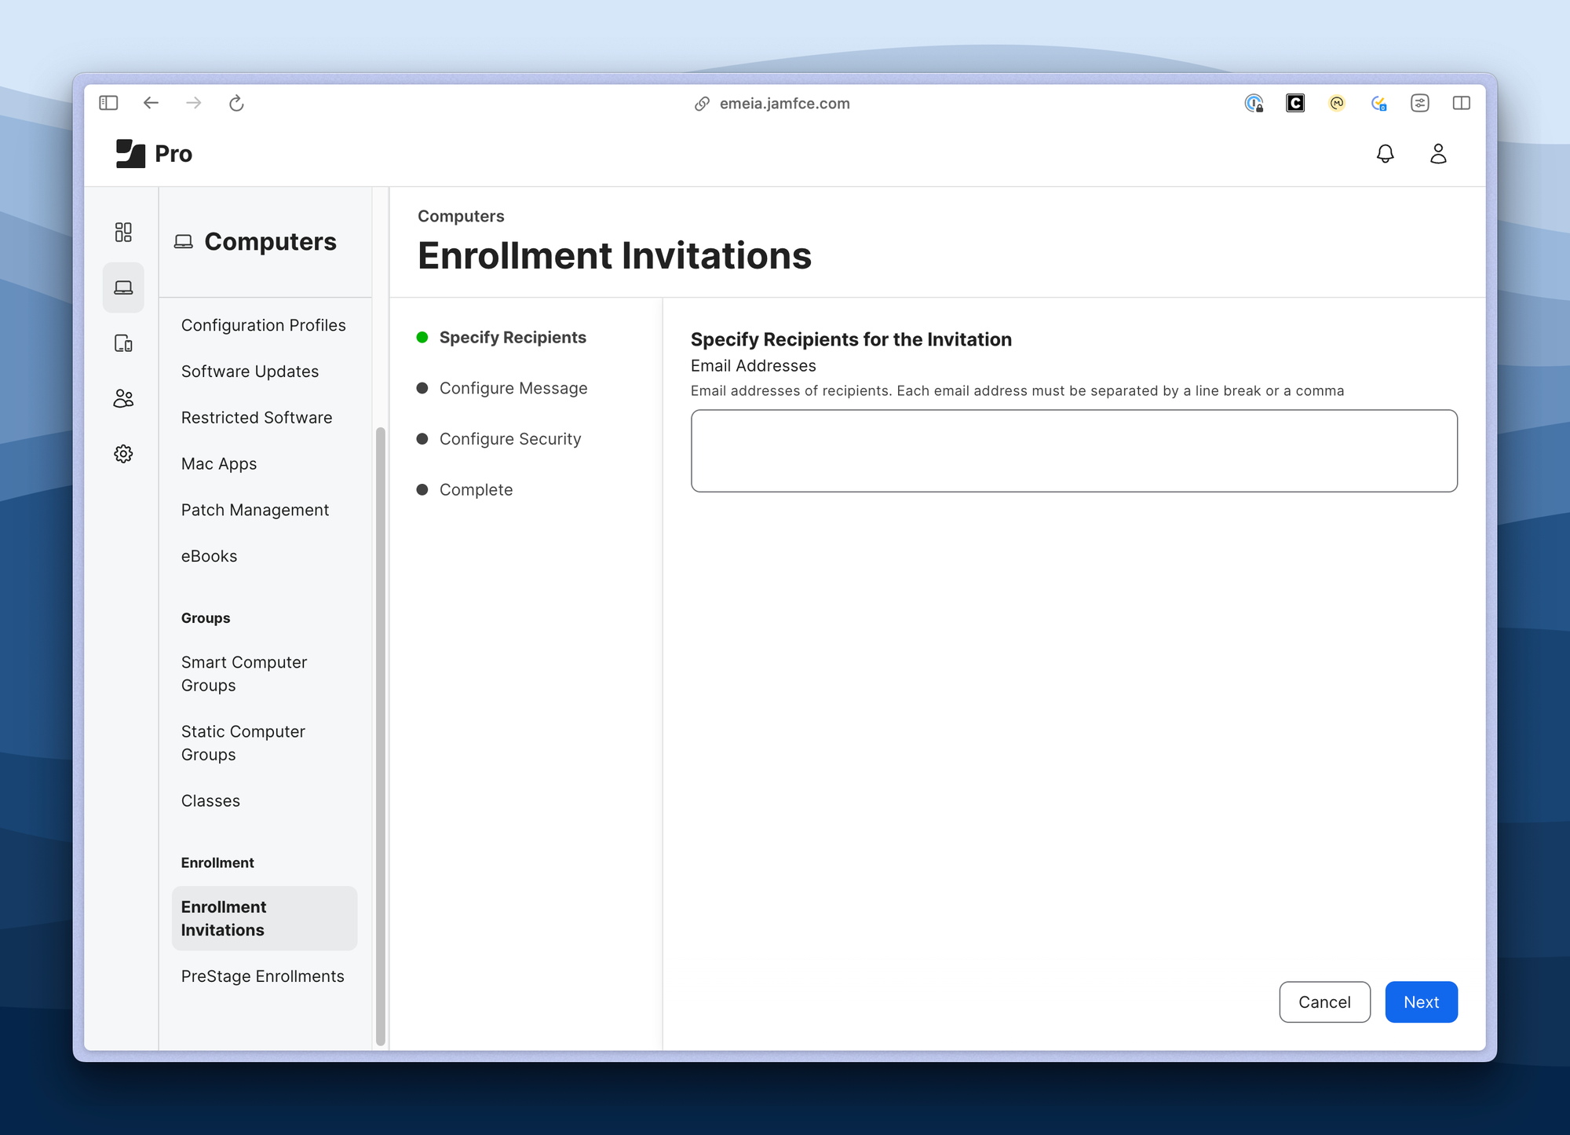Navigate back with the browser back arrow
1570x1135 pixels.
[151, 103]
